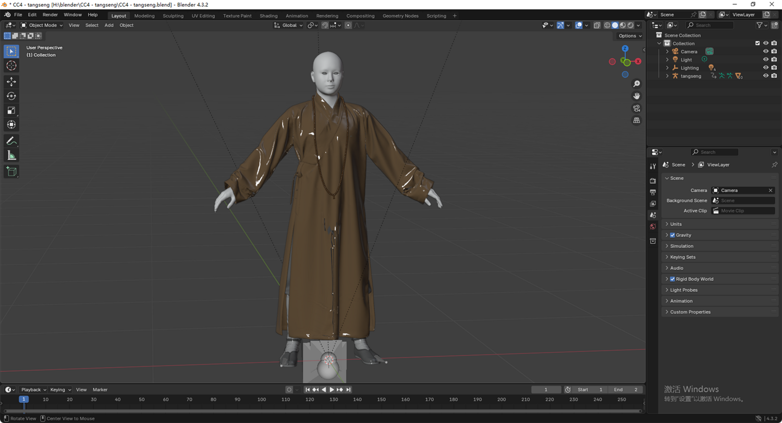Click the Options button in viewport
The width and height of the screenshot is (782, 423).
pyautogui.click(x=630, y=36)
